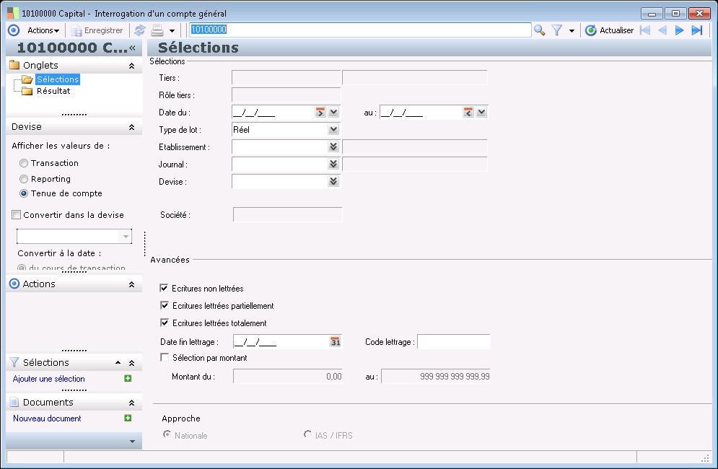Click the Onglets folder icon
The image size is (718, 469).
pos(14,65)
